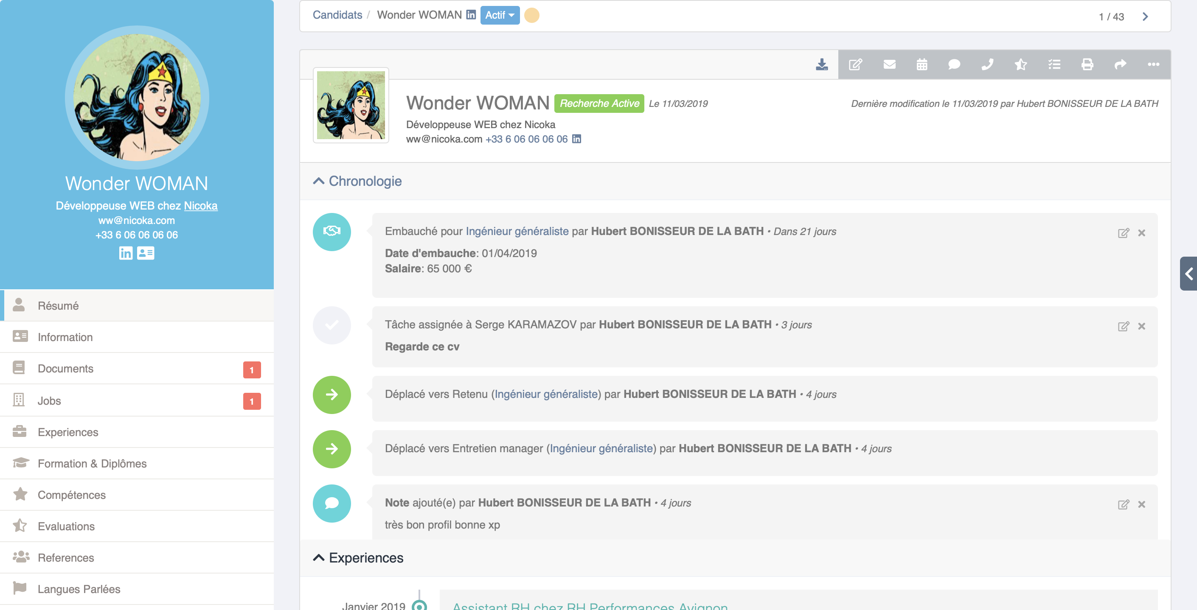Go to next candidate with right chevron
Screen dimensions: 1197x610
(x=1145, y=17)
